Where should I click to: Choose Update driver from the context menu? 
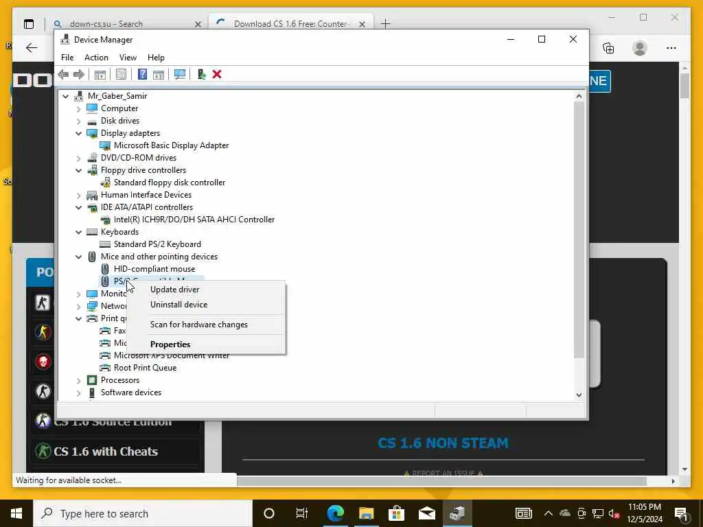[x=175, y=290]
